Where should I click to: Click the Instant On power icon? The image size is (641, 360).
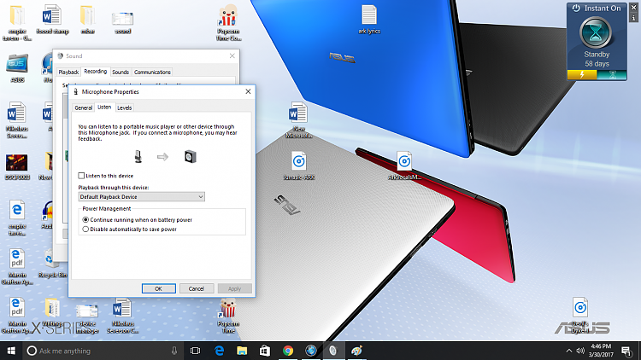coord(576,8)
